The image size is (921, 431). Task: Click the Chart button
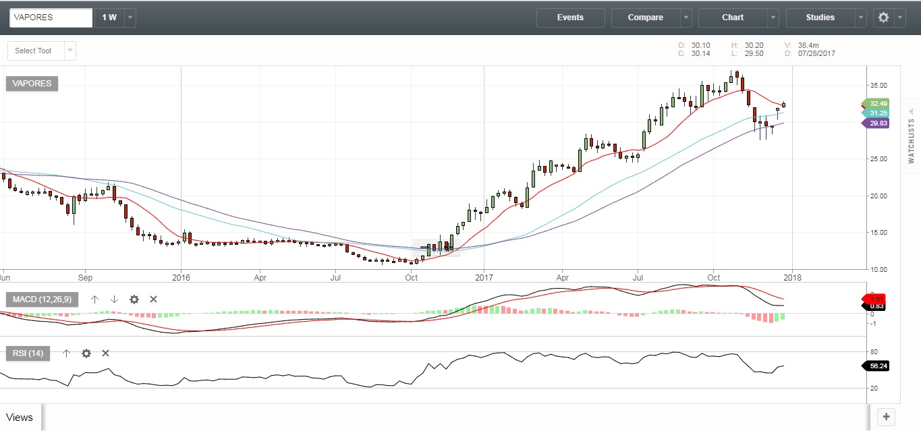point(732,18)
